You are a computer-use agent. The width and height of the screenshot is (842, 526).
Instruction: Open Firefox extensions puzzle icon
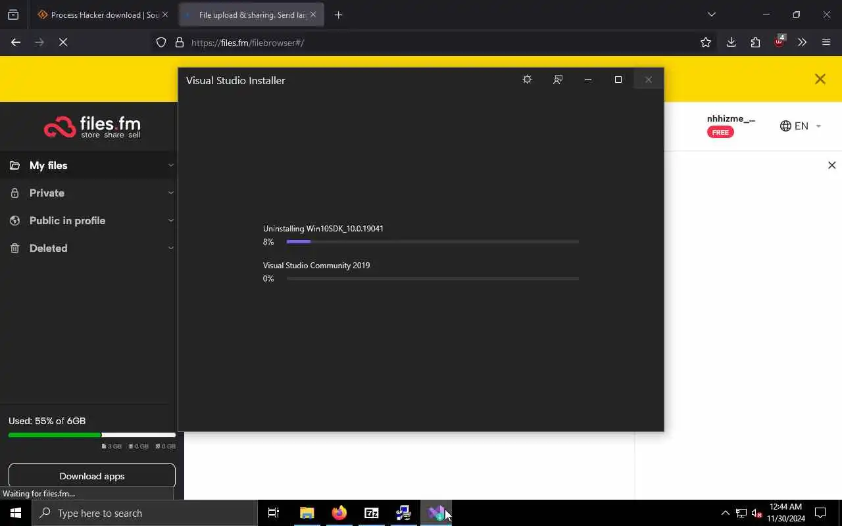click(x=755, y=42)
